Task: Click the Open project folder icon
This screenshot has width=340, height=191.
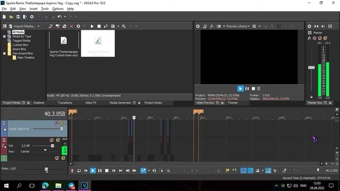Action: [11, 16]
